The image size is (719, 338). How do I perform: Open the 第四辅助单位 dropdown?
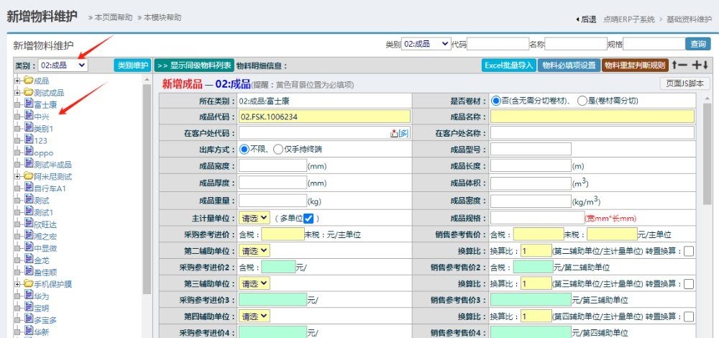coord(255,316)
